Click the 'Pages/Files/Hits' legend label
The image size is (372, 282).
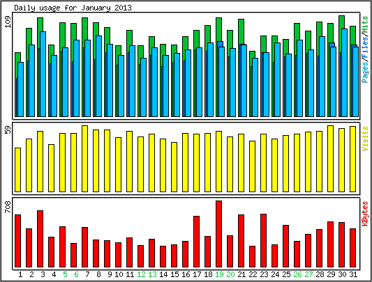tap(365, 49)
